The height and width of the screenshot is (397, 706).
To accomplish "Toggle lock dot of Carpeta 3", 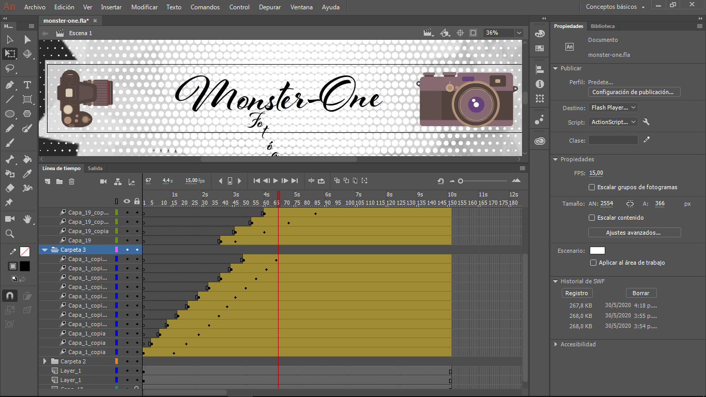I will point(137,250).
